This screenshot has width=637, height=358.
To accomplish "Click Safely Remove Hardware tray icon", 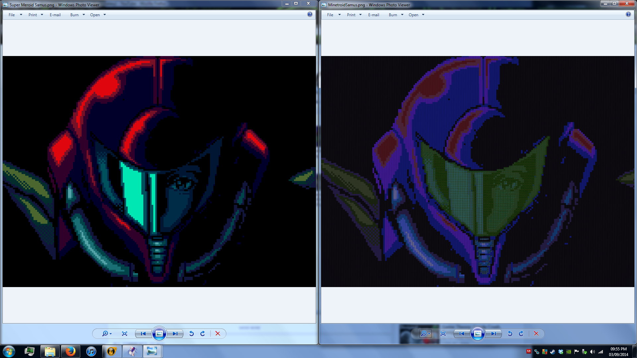I will click(585, 352).
